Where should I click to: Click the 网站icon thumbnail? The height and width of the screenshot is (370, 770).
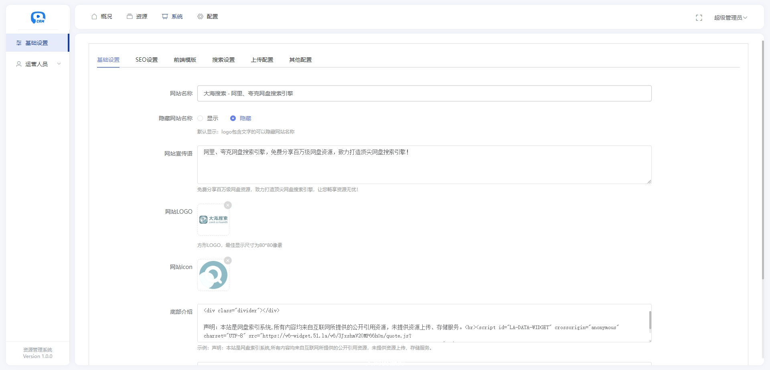(213, 275)
